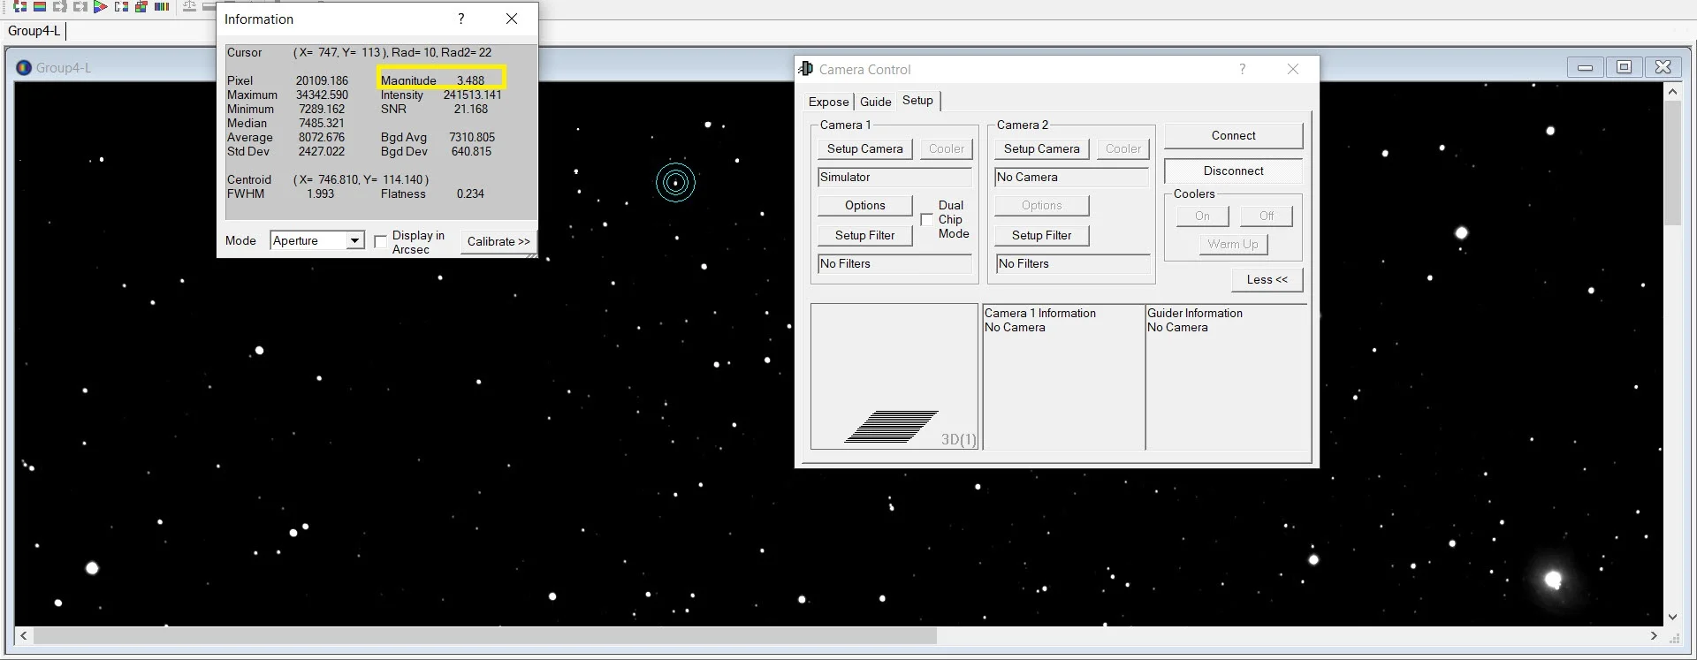1697x660 pixels.
Task: Click the vertical scrollbar thumb of image window
Action: click(x=1671, y=163)
